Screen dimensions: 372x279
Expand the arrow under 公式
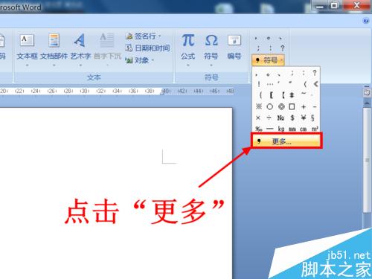pyautogui.click(x=188, y=65)
